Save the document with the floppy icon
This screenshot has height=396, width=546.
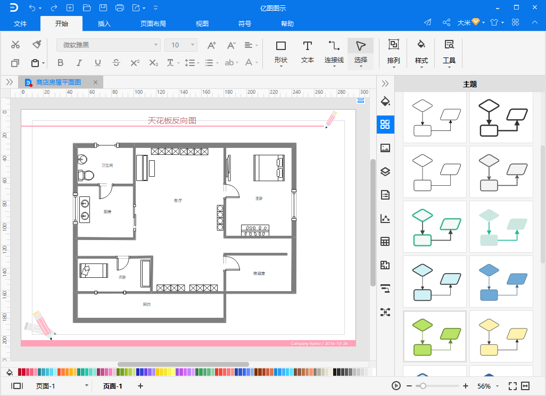click(103, 7)
